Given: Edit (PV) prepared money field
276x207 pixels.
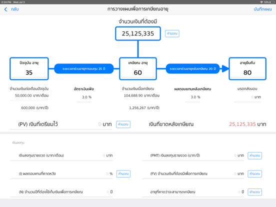Looking at the screenshot, I should (60, 124).
